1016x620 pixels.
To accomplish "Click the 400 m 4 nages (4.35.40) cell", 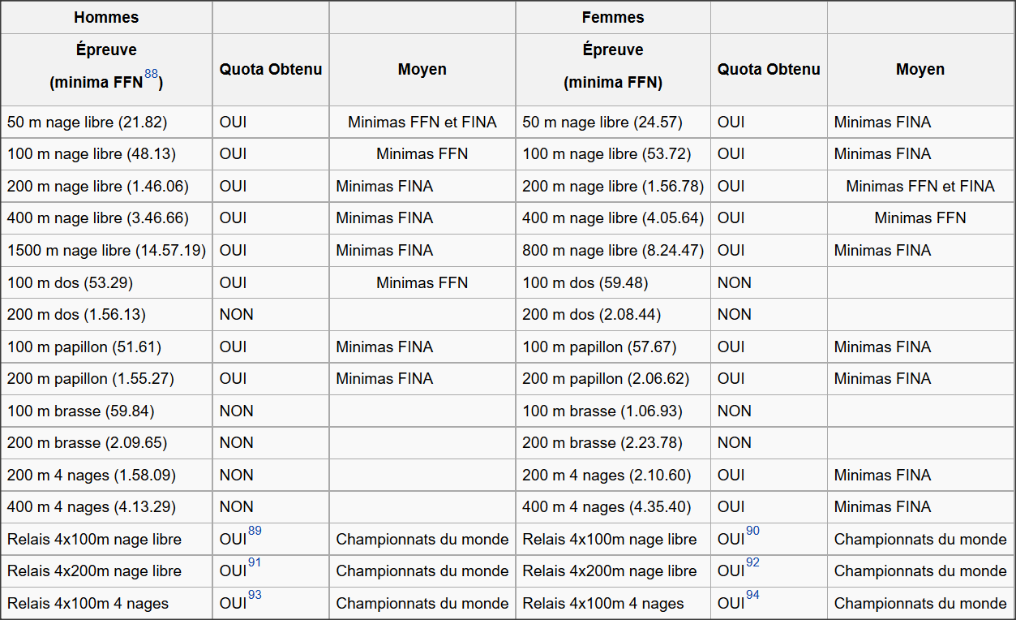I will [x=613, y=506].
